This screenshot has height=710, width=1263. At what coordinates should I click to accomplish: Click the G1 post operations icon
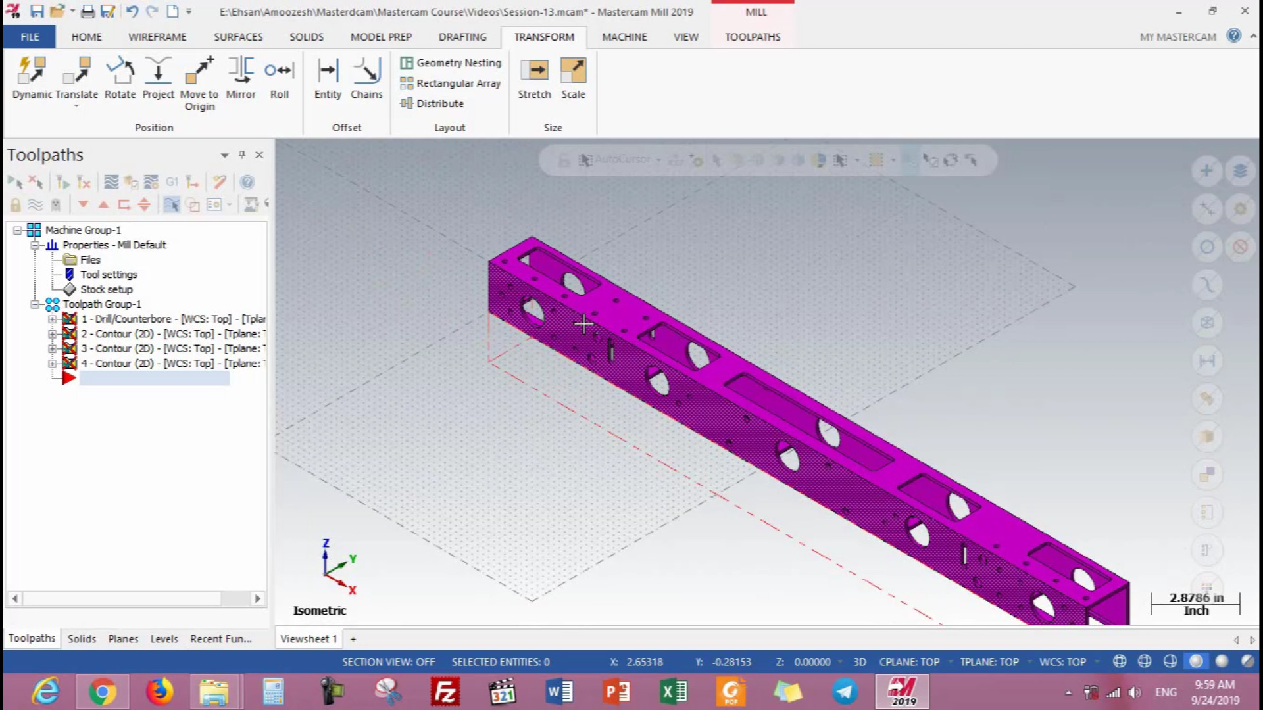click(x=172, y=182)
